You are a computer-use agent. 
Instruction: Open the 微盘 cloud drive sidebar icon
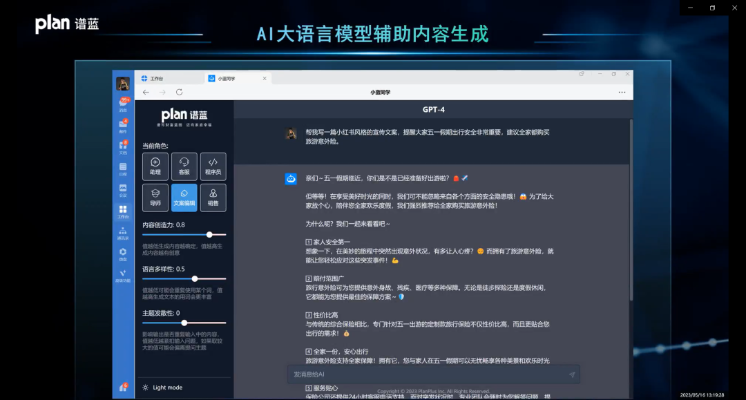tap(123, 254)
